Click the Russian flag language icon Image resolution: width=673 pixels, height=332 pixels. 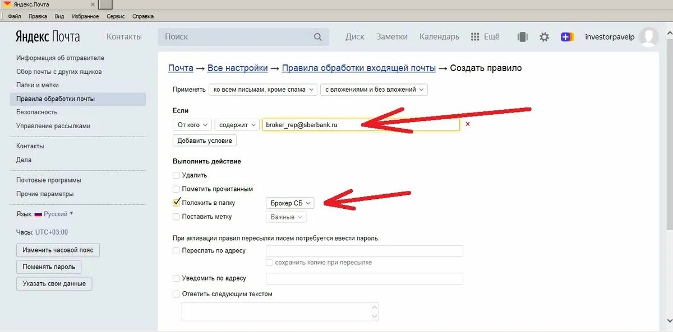[x=38, y=214]
